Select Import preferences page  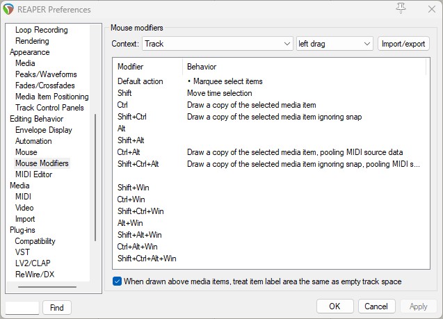point(25,219)
